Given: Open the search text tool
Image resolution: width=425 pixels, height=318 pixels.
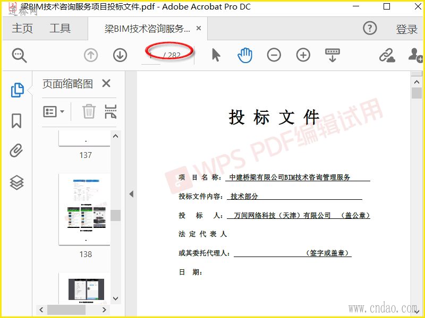Looking at the screenshot, I should 19,56.
